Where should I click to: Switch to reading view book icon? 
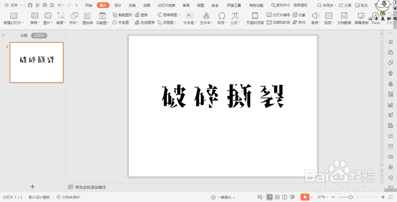285,197
